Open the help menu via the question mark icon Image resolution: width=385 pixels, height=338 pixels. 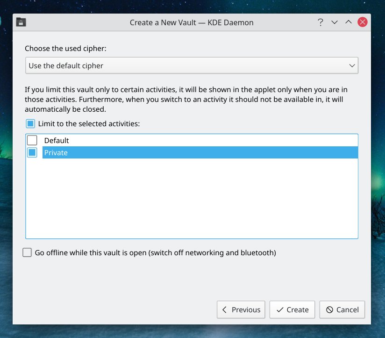click(x=321, y=22)
